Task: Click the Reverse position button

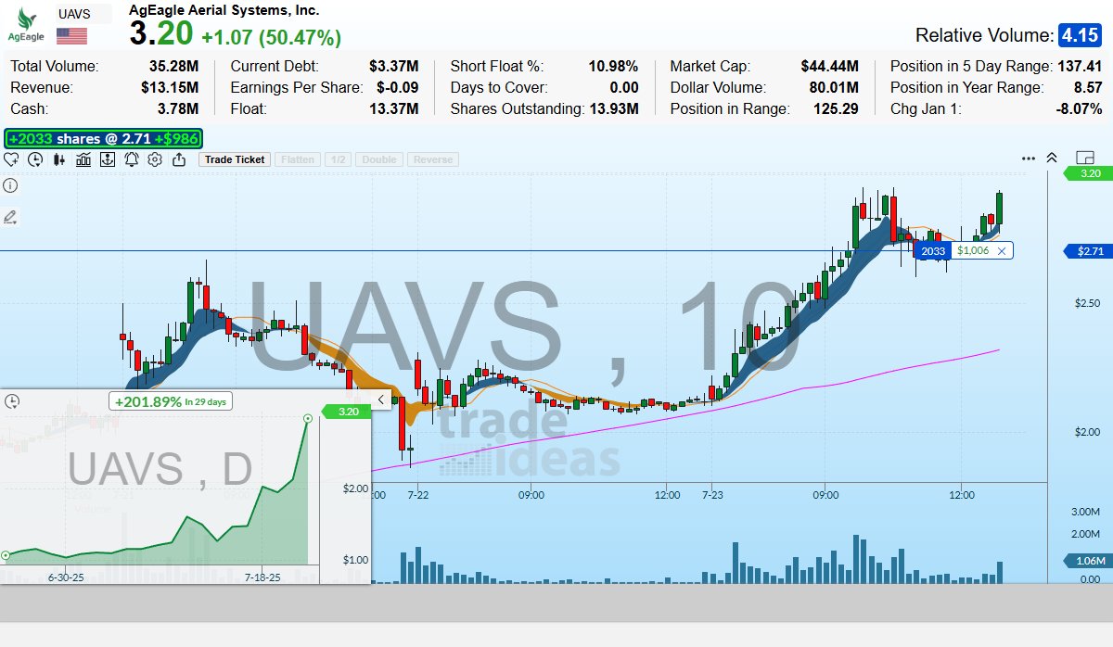Action: [433, 159]
